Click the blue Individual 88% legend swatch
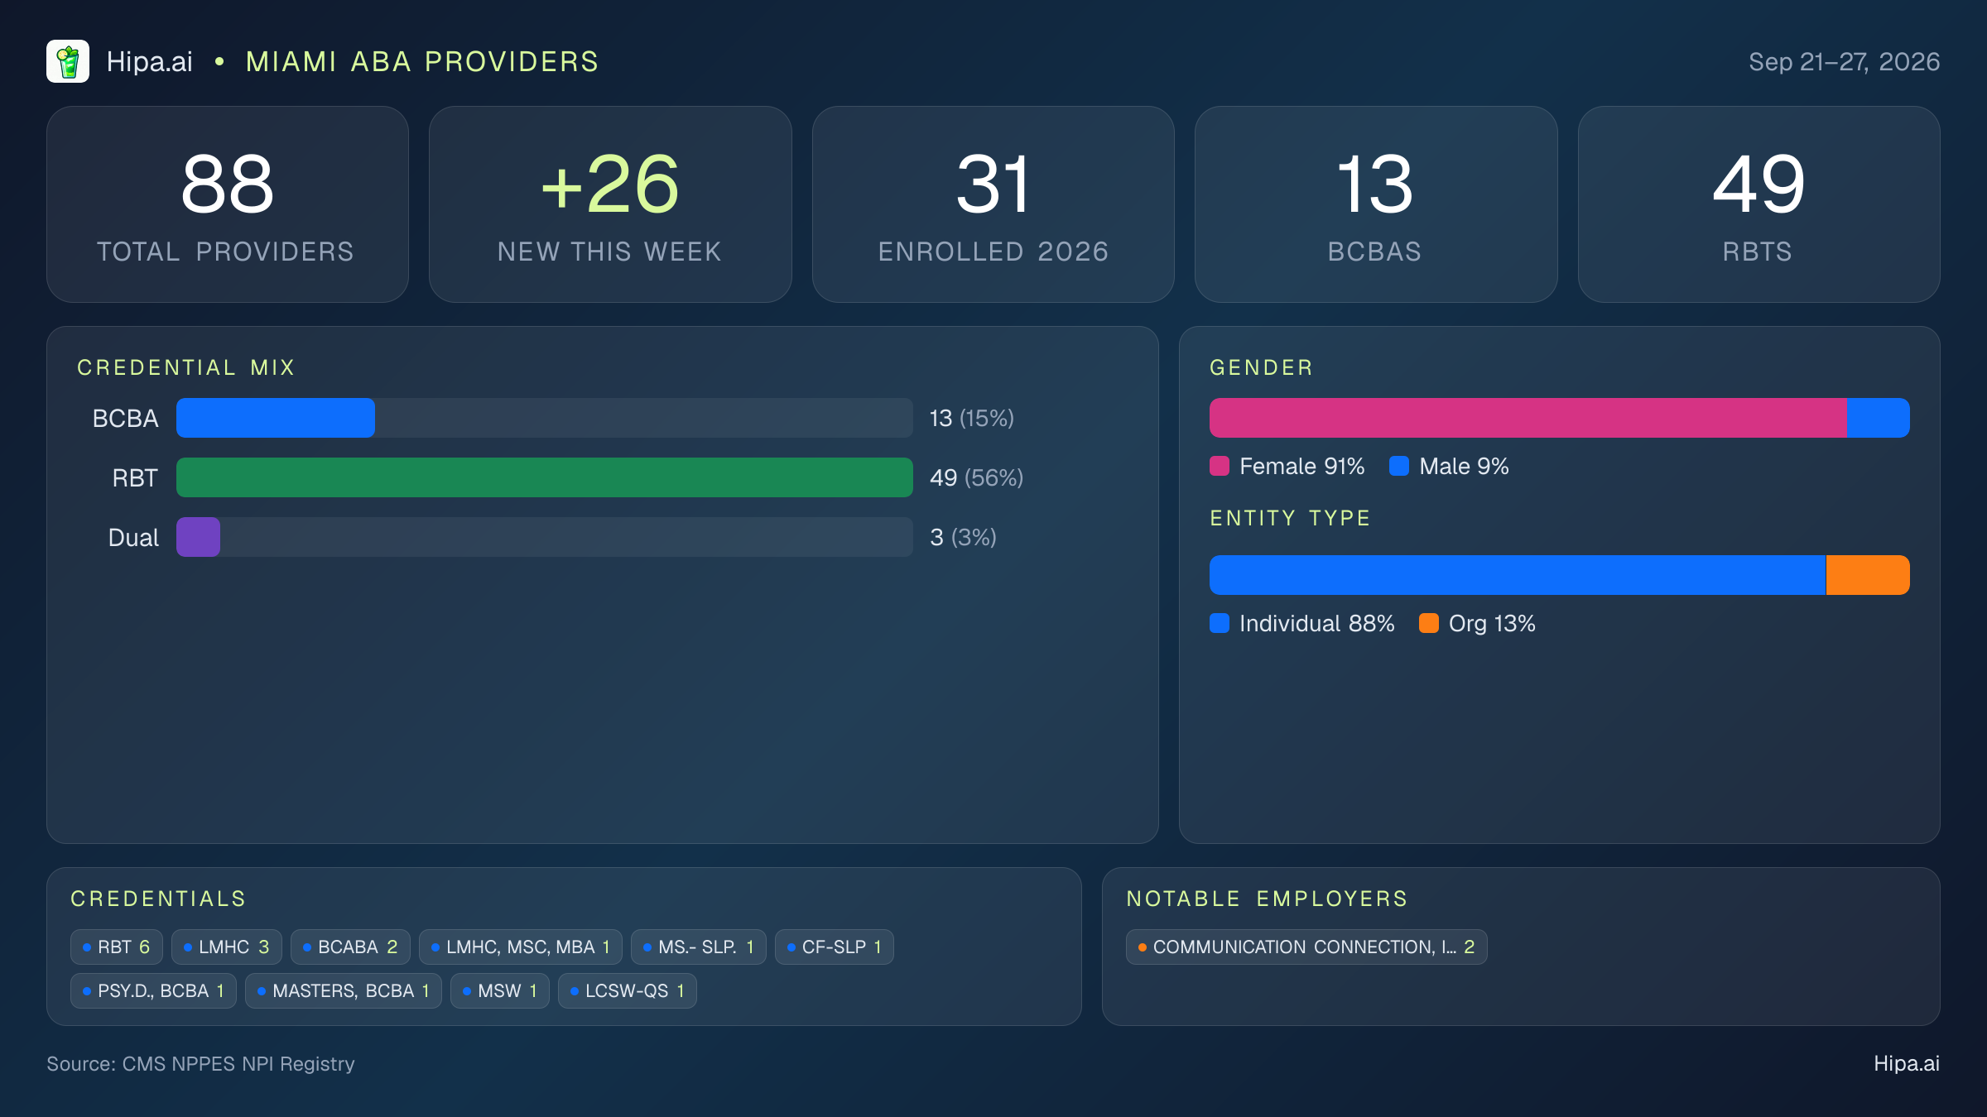The height and width of the screenshot is (1117, 1987). point(1220,623)
